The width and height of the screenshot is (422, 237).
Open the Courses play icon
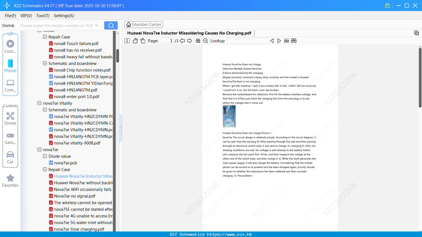tap(10, 44)
